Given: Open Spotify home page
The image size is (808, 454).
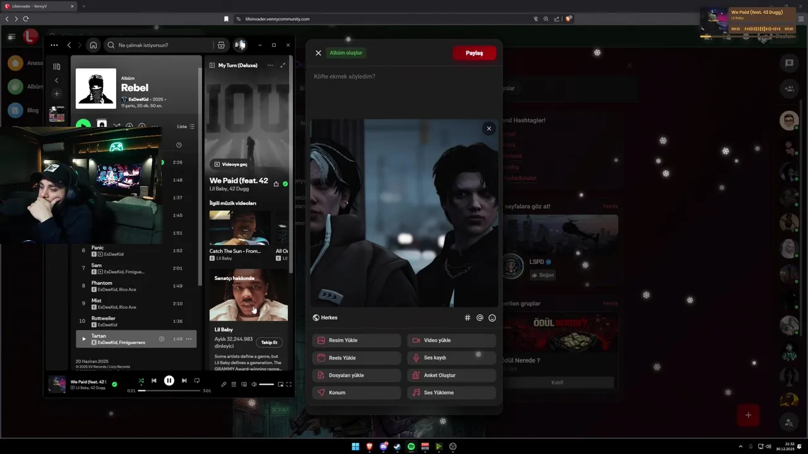Looking at the screenshot, I should click(x=93, y=45).
